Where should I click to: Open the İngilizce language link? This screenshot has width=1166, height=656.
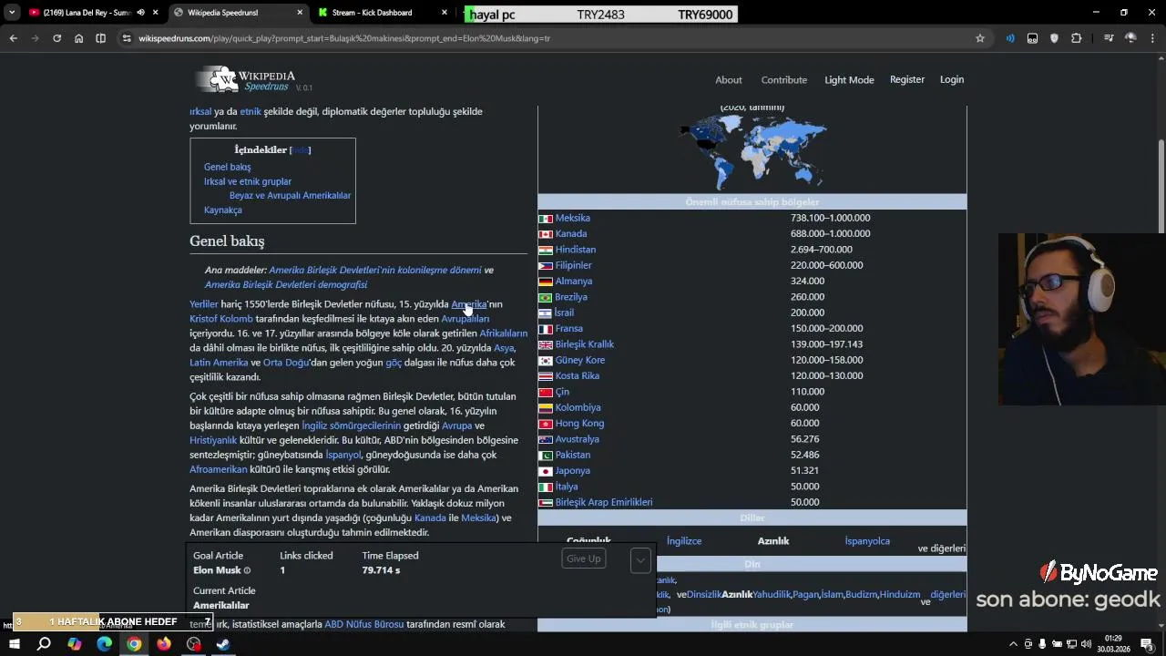[x=684, y=541]
